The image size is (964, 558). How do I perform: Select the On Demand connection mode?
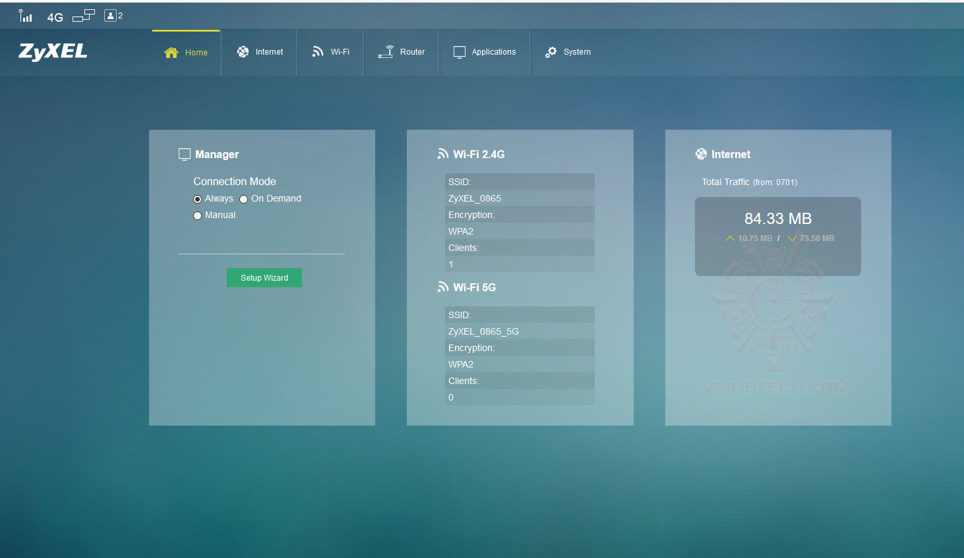tap(243, 200)
